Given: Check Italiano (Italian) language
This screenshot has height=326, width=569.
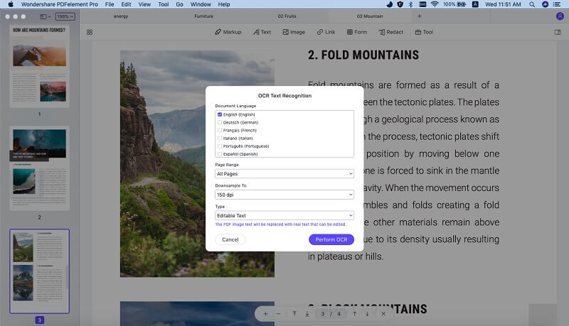Looking at the screenshot, I should click(220, 138).
